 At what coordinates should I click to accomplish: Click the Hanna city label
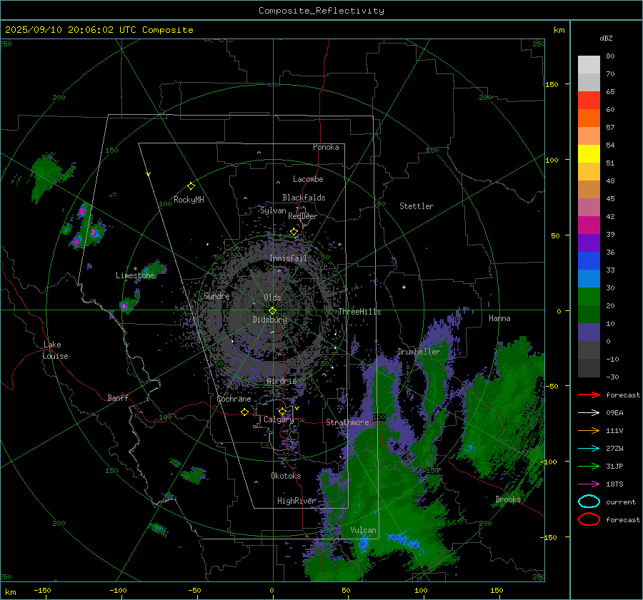point(499,318)
